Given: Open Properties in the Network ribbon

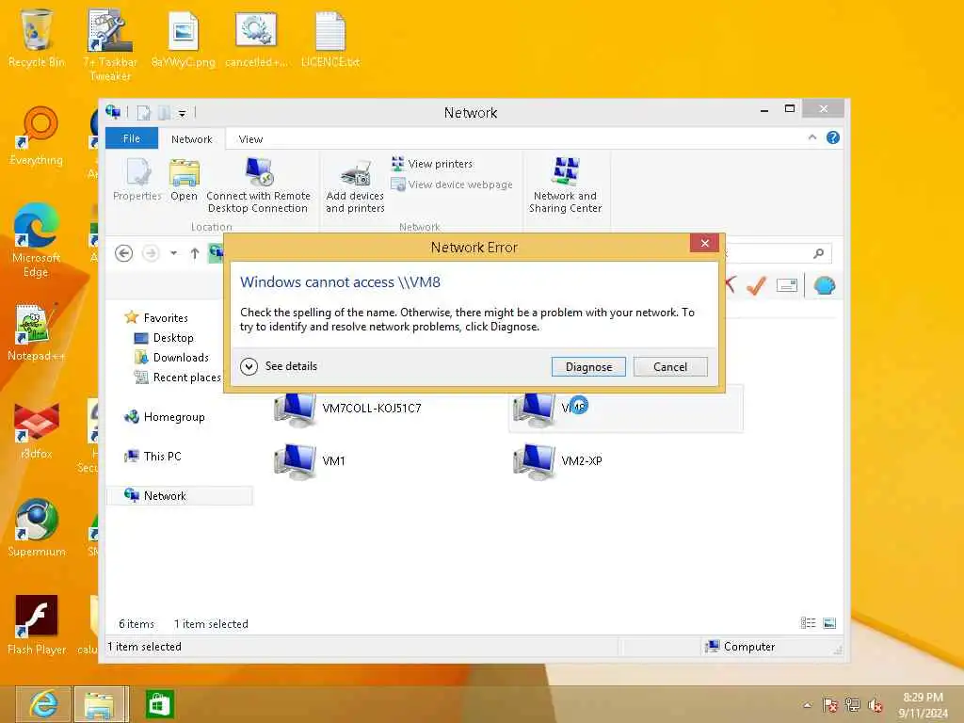Looking at the screenshot, I should [x=137, y=179].
